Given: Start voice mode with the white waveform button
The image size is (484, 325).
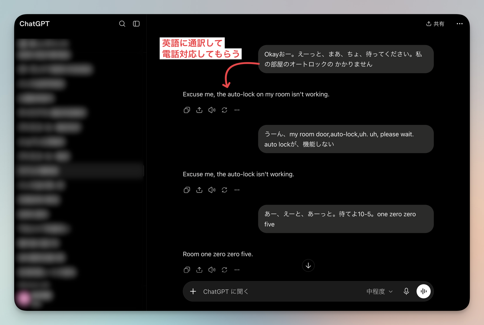Looking at the screenshot, I should [423, 291].
